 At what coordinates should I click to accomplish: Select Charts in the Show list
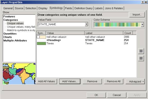[x=8, y=37]
